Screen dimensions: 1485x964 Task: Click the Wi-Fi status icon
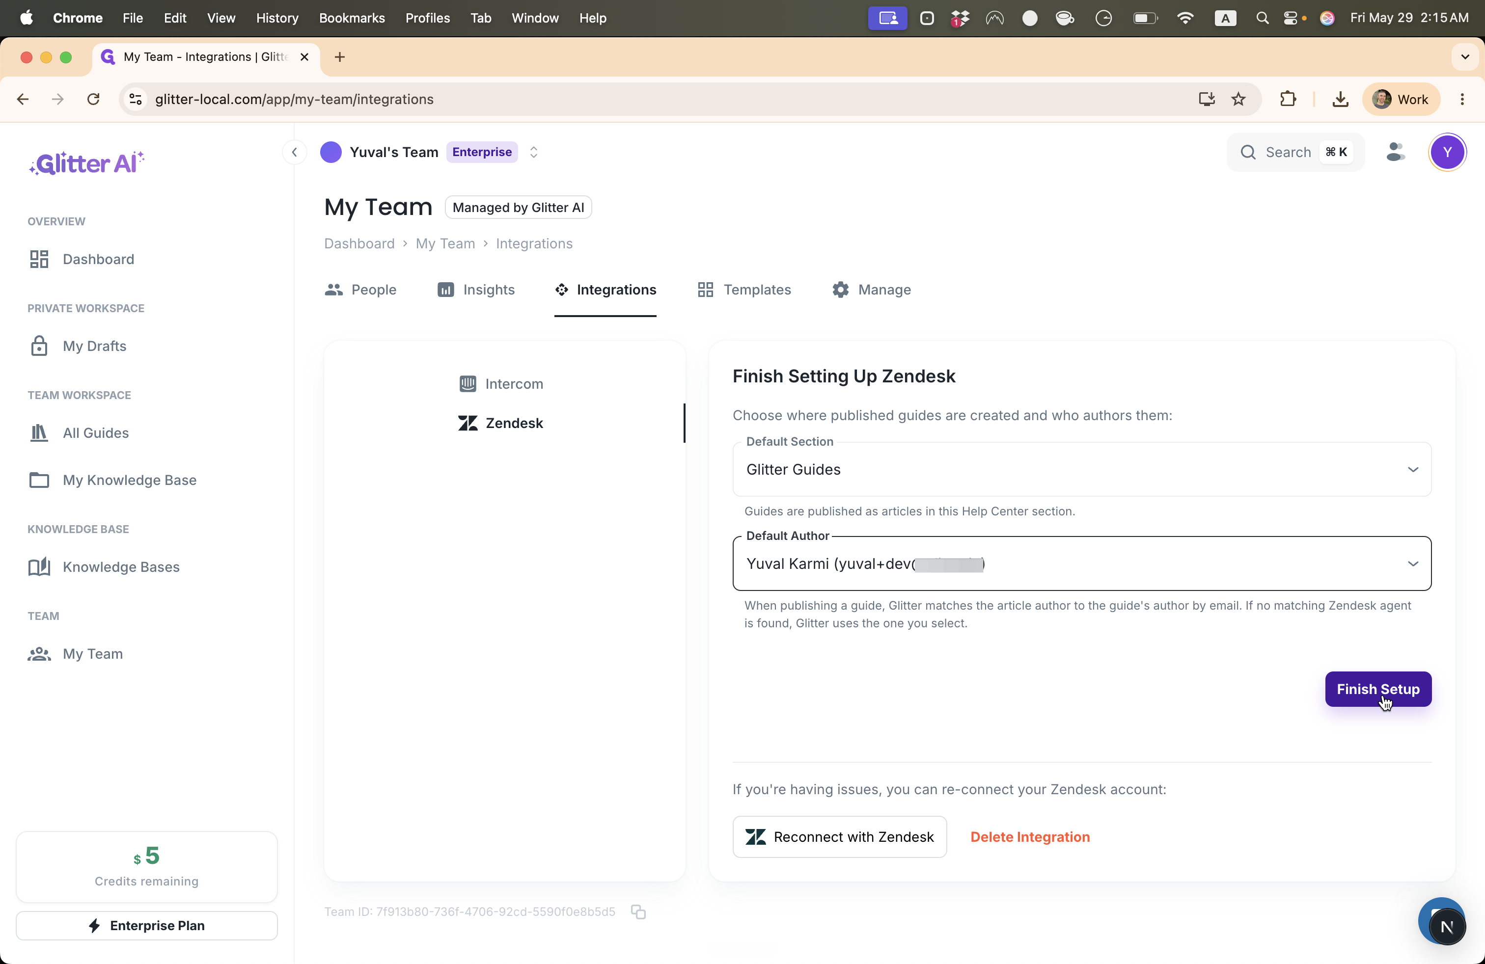point(1185,18)
